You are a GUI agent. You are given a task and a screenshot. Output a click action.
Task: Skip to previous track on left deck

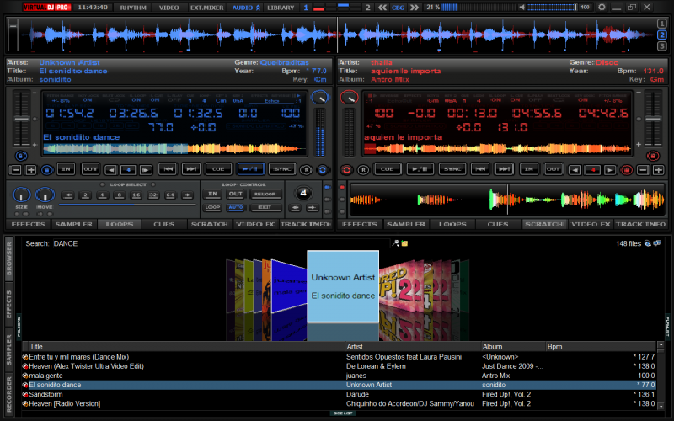[x=167, y=169]
